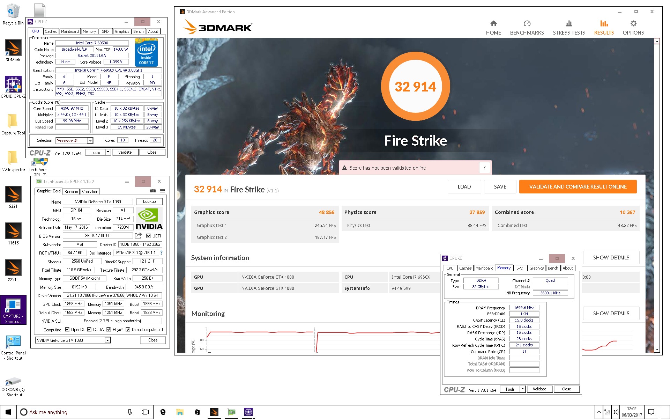Screen dimensions: 670x419
Task: Open 3DMark BENCHMARKS section
Action: tap(527, 28)
